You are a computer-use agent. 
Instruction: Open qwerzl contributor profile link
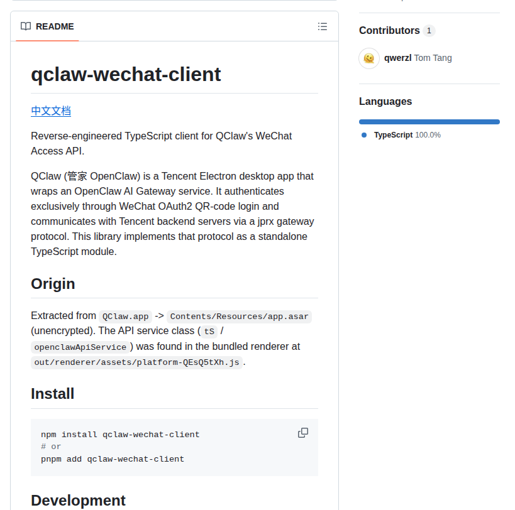pyautogui.click(x=398, y=58)
